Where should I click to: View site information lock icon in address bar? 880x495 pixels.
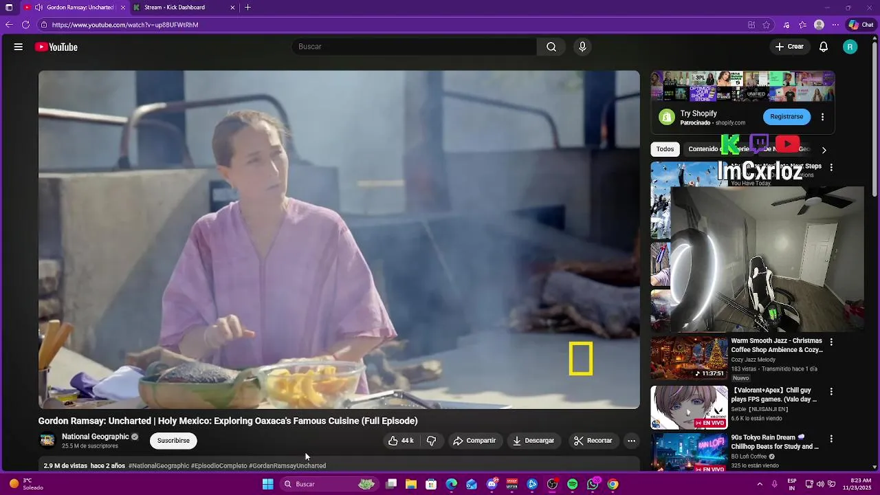click(x=43, y=25)
